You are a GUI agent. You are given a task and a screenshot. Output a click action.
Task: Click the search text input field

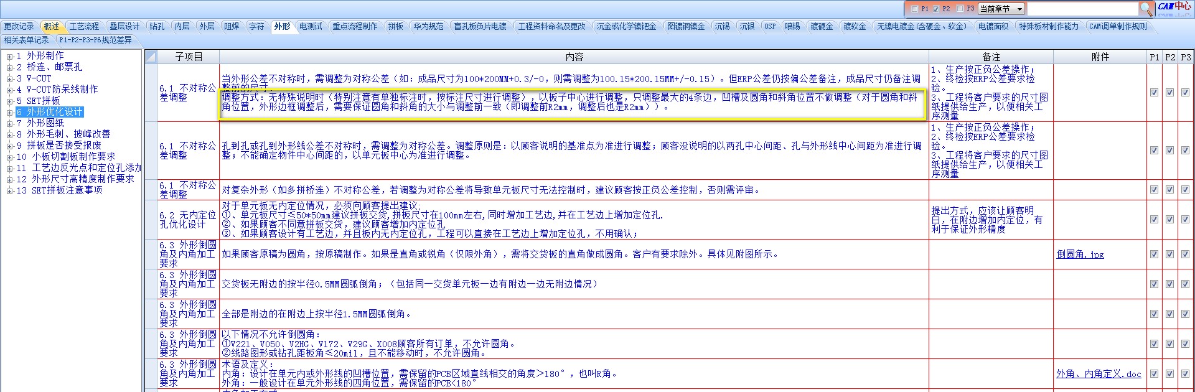(1082, 9)
